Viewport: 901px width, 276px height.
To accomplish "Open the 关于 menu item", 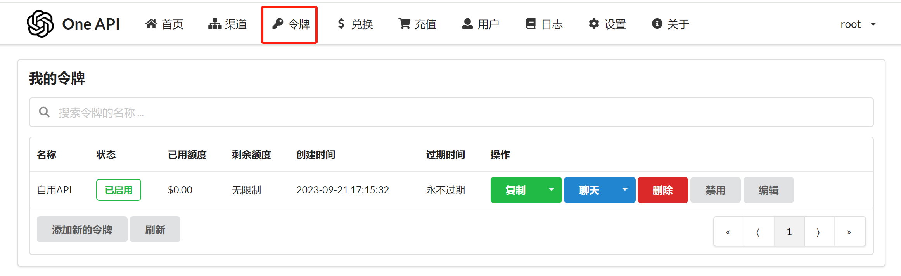I will [670, 24].
